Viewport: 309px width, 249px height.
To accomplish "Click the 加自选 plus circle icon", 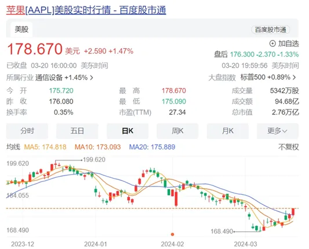I will (272, 43).
